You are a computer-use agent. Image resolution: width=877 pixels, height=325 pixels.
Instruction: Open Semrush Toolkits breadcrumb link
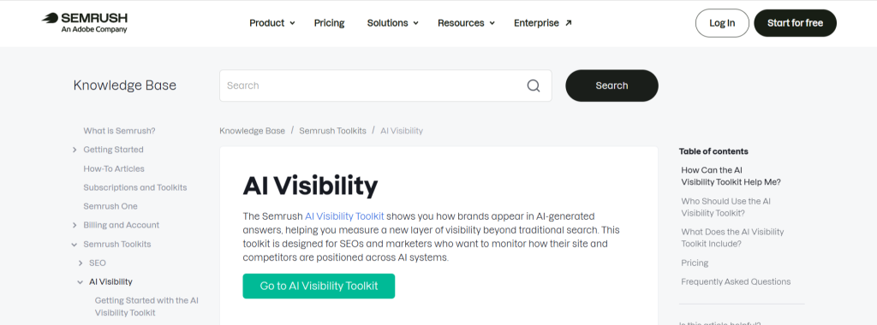(333, 131)
